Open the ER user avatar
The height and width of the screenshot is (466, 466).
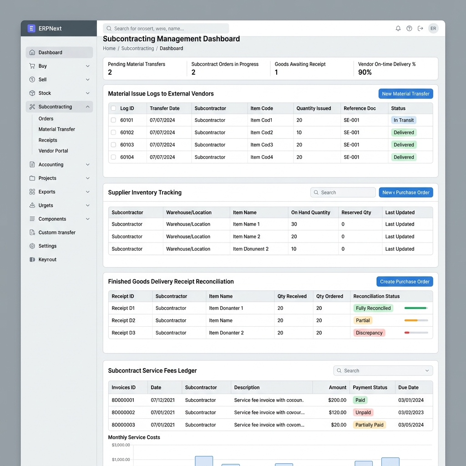[x=433, y=28]
